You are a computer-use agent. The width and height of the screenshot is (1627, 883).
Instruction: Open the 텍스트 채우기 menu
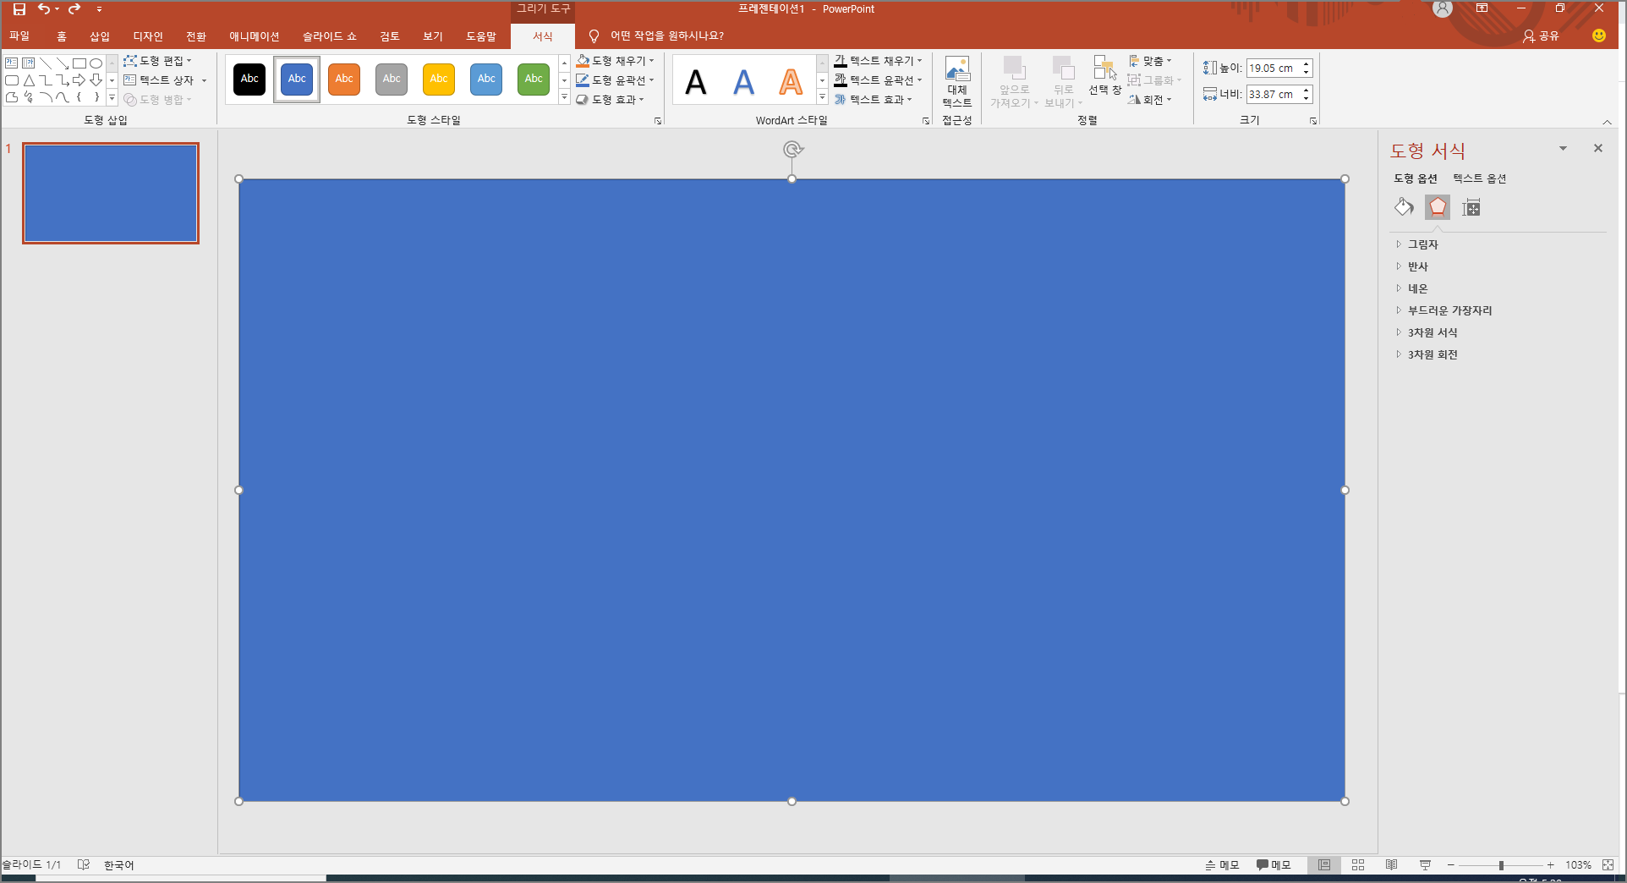click(x=878, y=61)
